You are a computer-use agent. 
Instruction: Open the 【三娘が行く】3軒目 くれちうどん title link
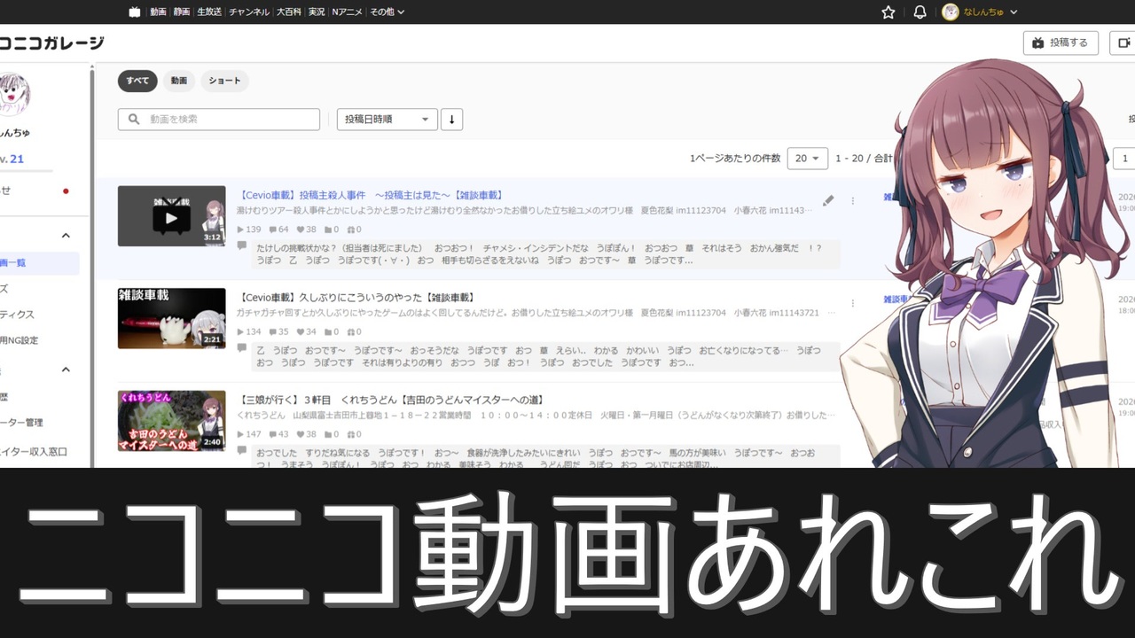[x=391, y=401]
